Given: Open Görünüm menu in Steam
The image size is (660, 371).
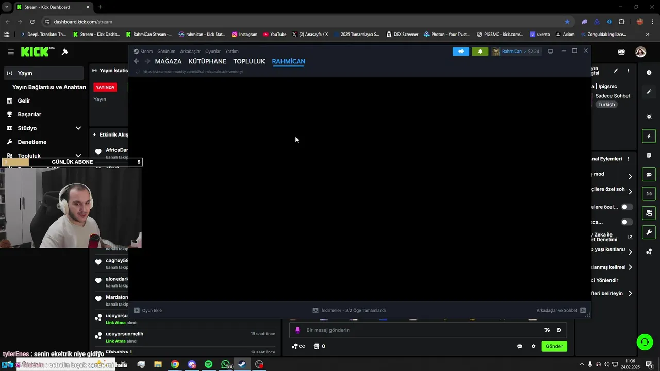Looking at the screenshot, I should pyautogui.click(x=167, y=52).
